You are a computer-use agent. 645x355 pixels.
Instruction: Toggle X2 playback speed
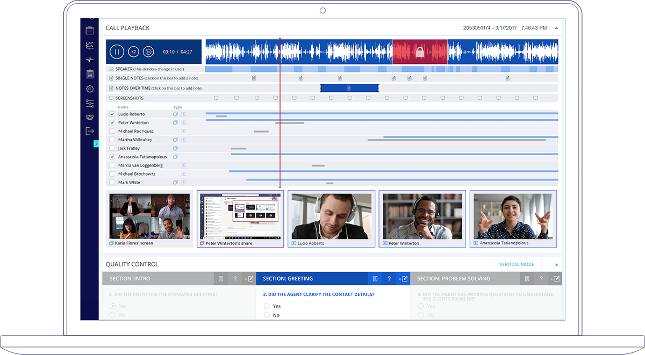click(133, 52)
